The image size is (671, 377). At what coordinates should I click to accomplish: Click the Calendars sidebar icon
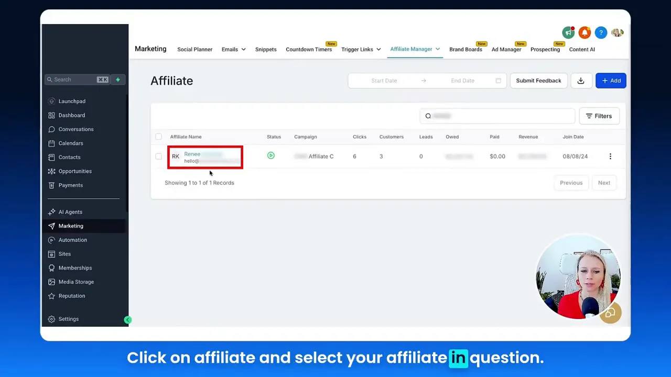coord(51,143)
